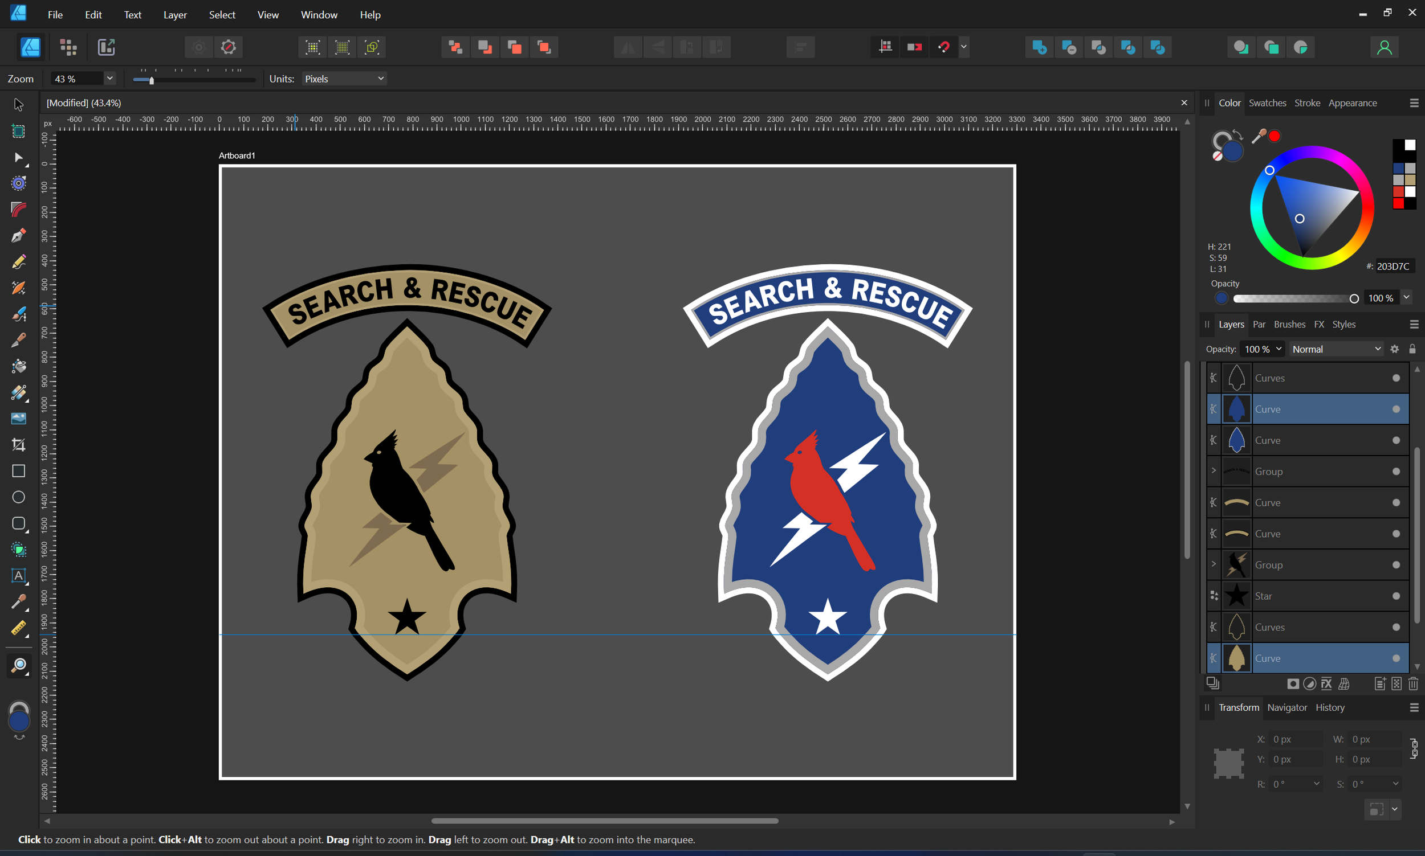Select the Rounded Rectangle tool
The height and width of the screenshot is (856, 1425).
pos(18,523)
